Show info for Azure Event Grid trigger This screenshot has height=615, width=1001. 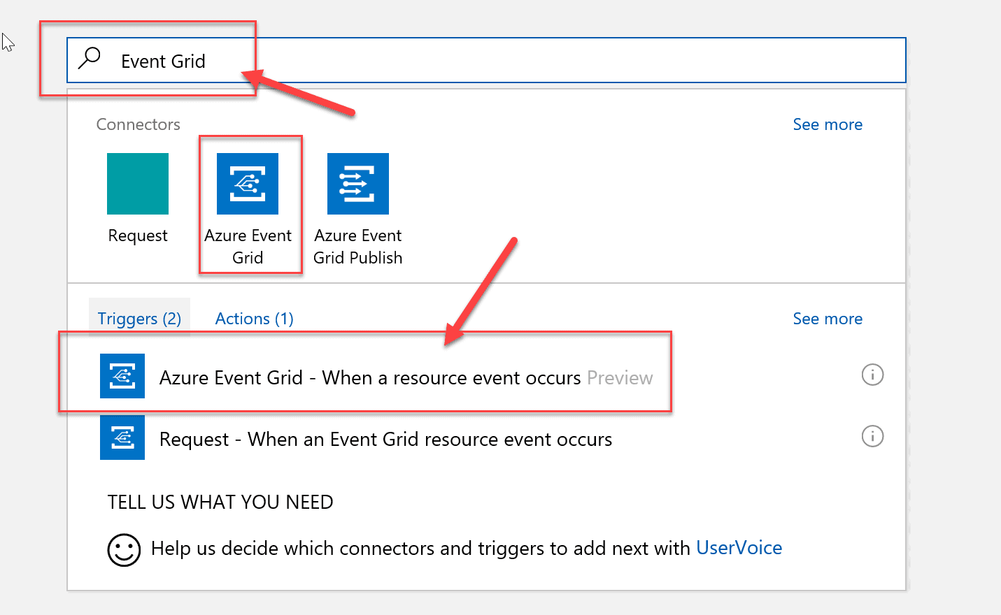coord(872,375)
